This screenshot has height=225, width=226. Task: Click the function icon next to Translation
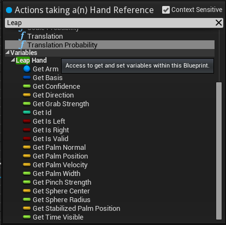(22, 36)
